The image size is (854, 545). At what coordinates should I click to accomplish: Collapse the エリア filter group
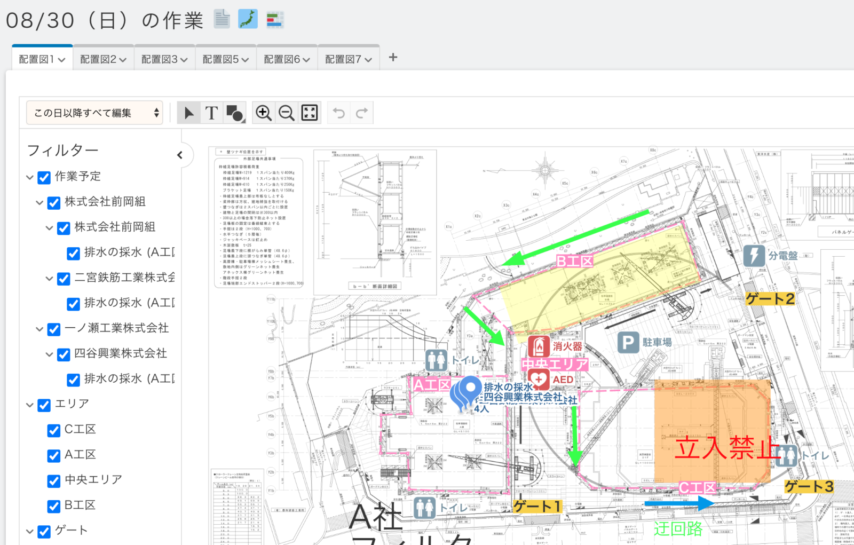(30, 405)
